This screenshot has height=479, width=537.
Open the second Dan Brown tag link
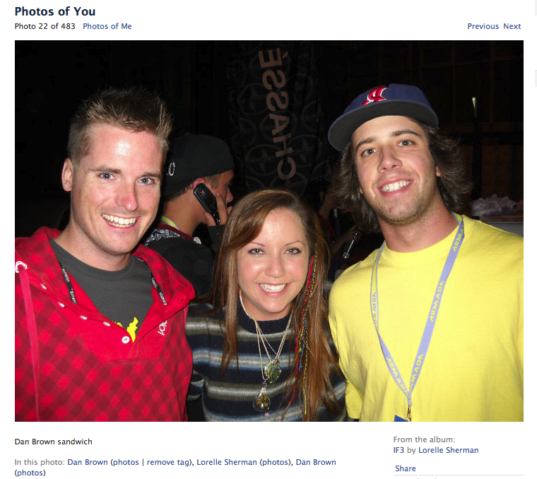[x=316, y=462]
